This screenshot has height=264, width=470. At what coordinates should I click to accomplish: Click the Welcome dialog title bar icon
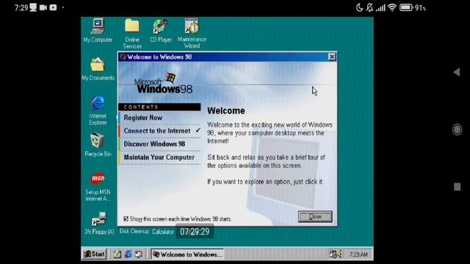[123, 56]
